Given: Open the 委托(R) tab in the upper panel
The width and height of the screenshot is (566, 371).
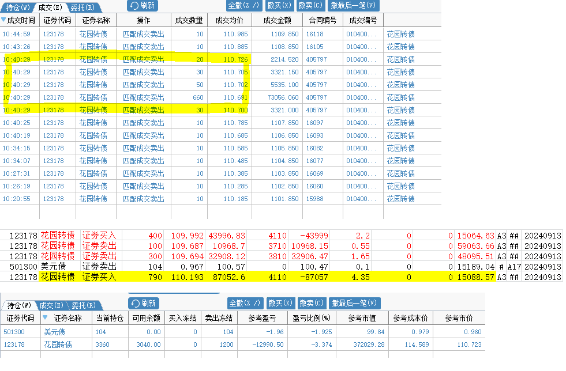Looking at the screenshot, I should click(x=83, y=7).
